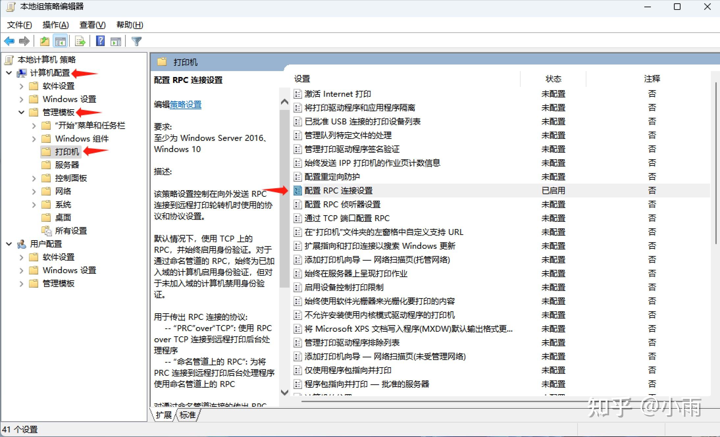Expand the "开始"菜单和任务栏 node
This screenshot has height=437, width=720.
pyautogui.click(x=34, y=126)
